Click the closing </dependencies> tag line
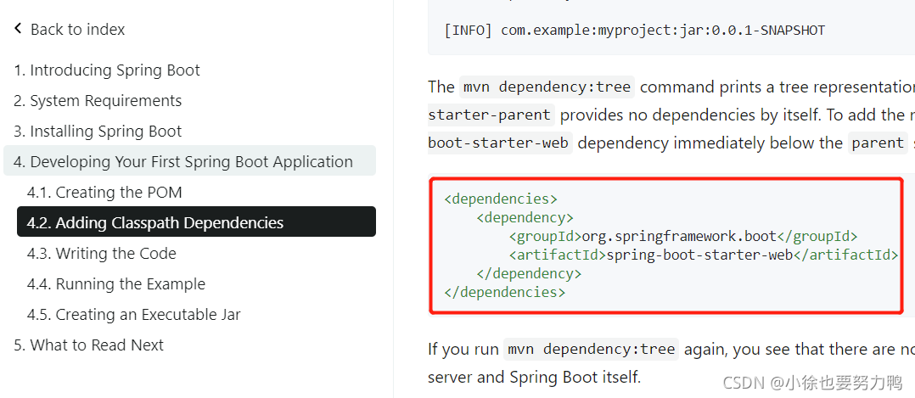Viewport: 915px width, 398px height. pos(505,293)
